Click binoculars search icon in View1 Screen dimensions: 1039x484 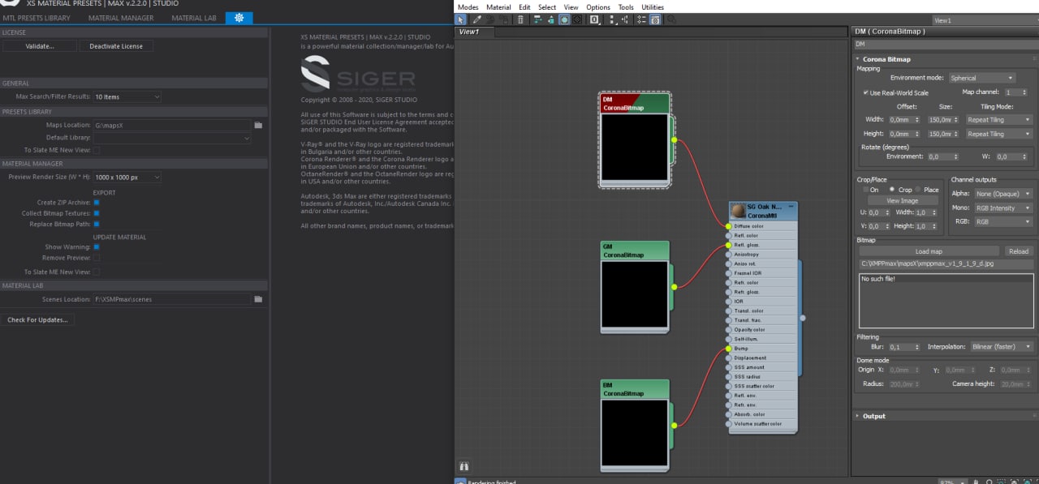click(x=464, y=466)
